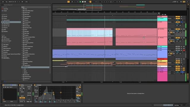The image size is (190, 107).
Task: Select the Mid Bass track header
Action: pyautogui.click(x=162, y=41)
